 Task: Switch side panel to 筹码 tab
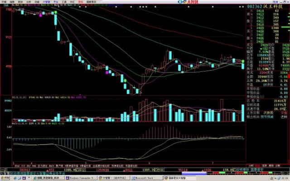(271, 166)
